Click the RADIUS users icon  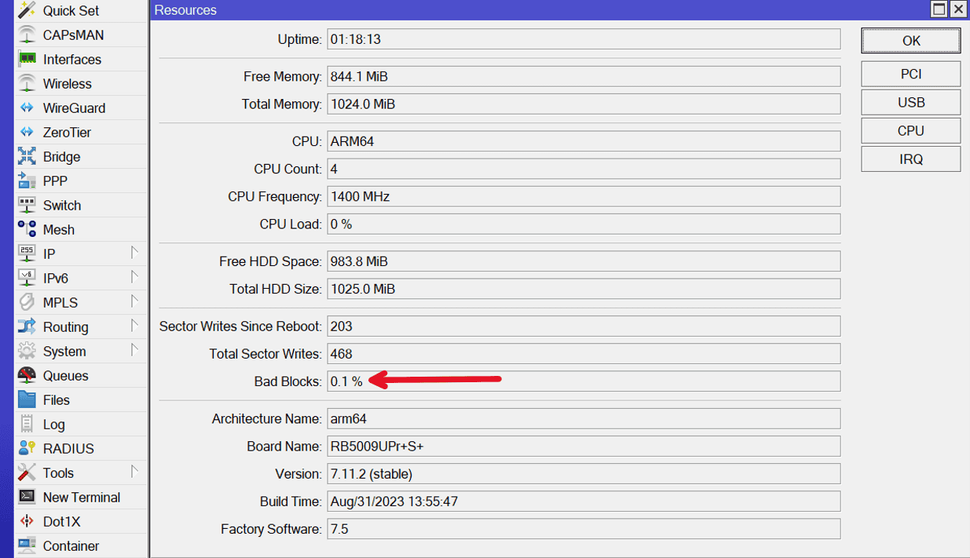(x=27, y=449)
